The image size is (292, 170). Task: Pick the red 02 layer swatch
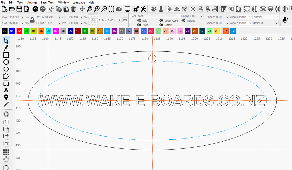[x=19, y=31]
